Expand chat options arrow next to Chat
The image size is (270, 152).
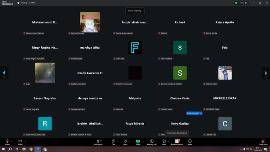[118, 141]
